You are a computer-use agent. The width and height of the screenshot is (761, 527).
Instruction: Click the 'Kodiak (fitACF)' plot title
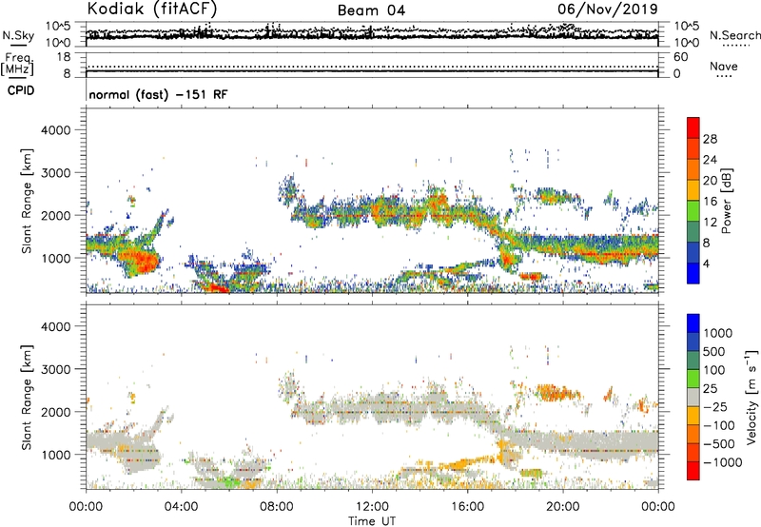click(x=151, y=10)
